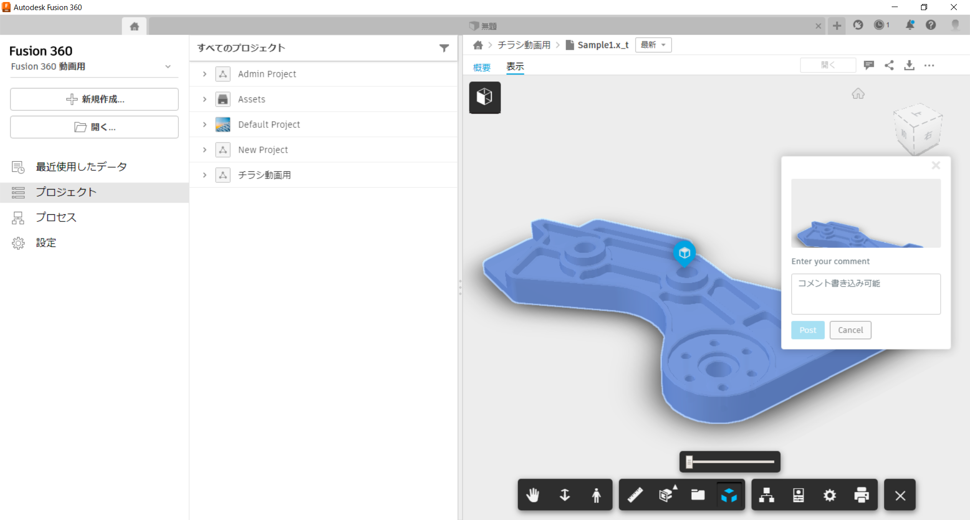Expand the Assets row
This screenshot has width=970, height=520.
point(205,99)
